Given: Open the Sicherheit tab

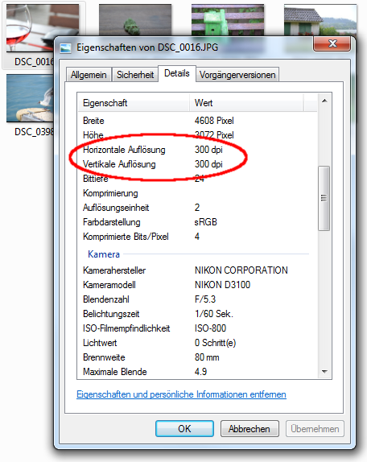Looking at the screenshot, I should click(135, 75).
